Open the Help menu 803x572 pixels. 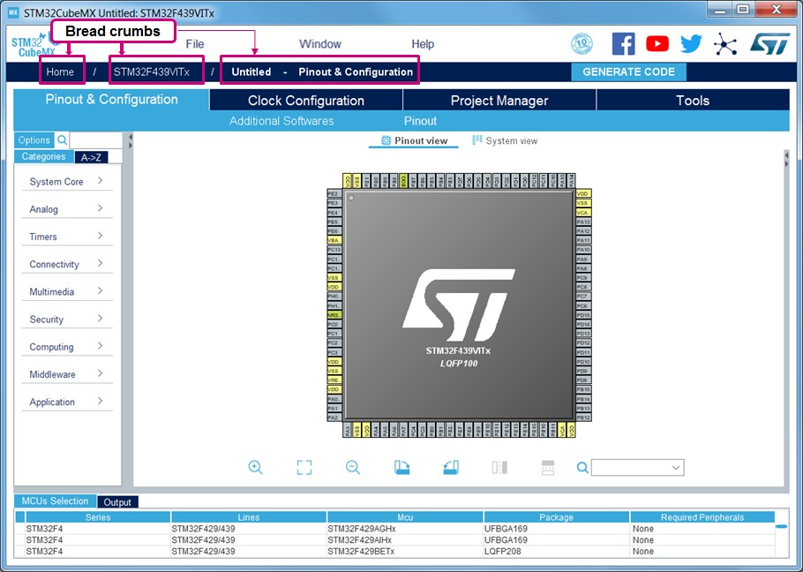tap(423, 44)
